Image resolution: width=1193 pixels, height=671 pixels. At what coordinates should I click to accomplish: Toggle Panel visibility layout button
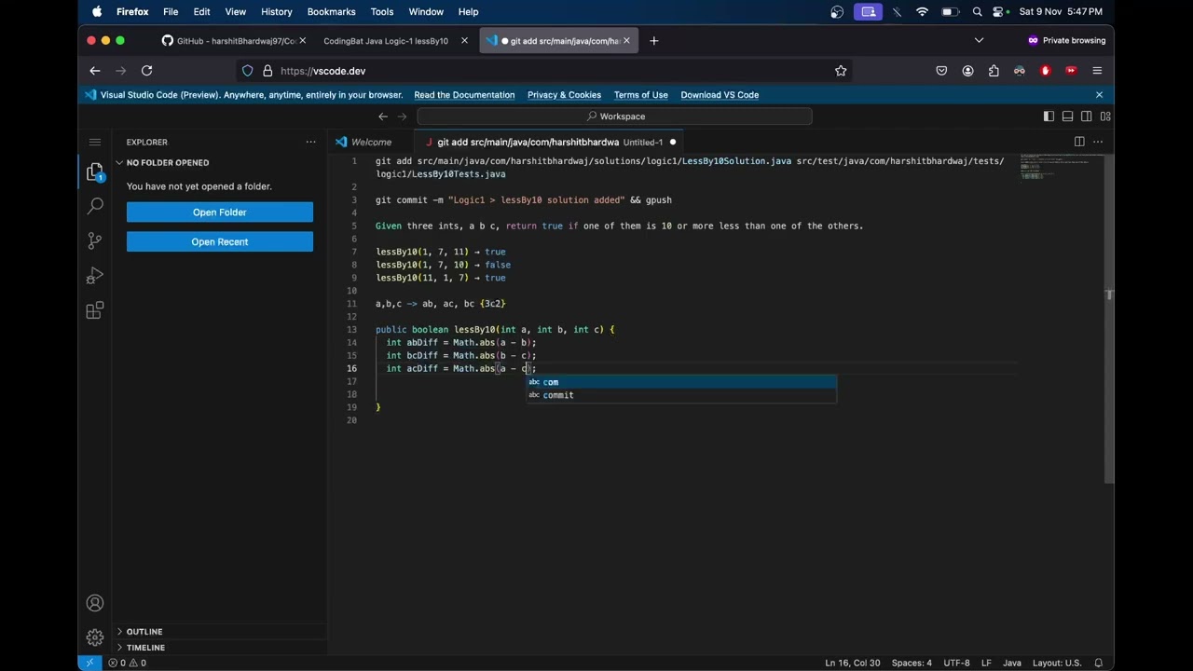[1067, 116]
